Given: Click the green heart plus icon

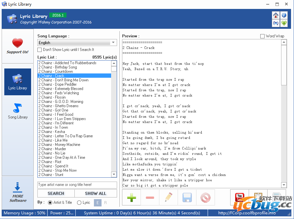Looking at the screenshot, I should pos(284,23).
